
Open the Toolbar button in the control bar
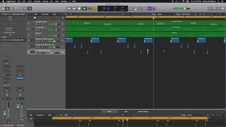16,8
